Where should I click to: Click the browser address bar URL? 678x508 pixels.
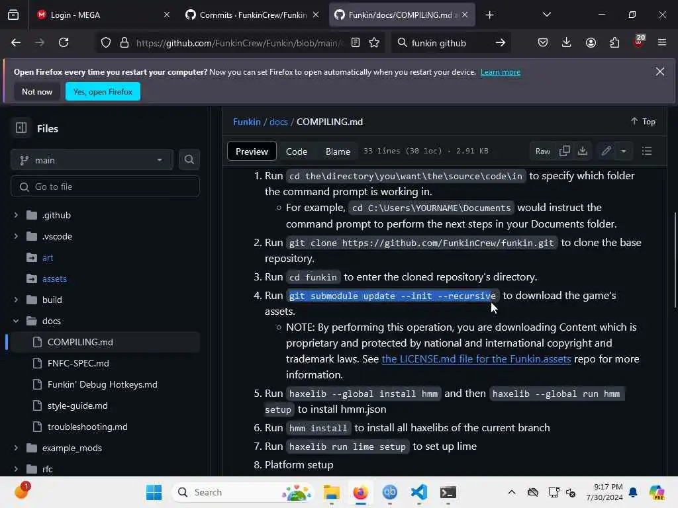pyautogui.click(x=239, y=43)
